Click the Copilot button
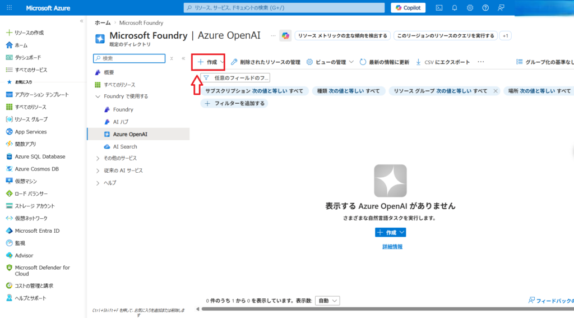Image resolution: width=574 pixels, height=318 pixels. [408, 8]
